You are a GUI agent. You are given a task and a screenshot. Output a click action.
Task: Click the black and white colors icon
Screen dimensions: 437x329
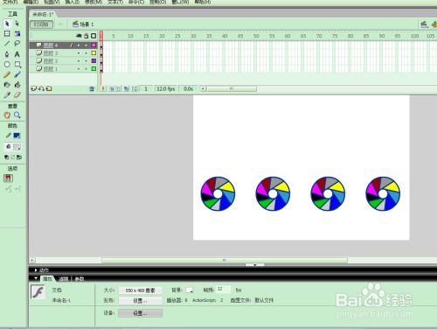(6, 157)
